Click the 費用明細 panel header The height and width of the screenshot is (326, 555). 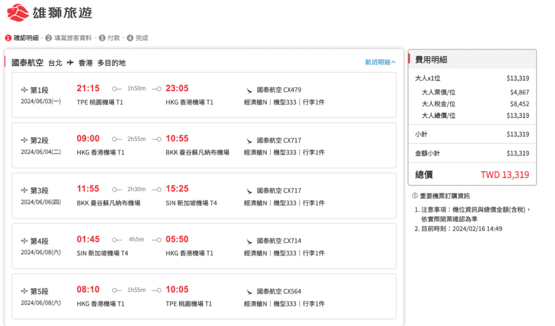click(x=472, y=60)
